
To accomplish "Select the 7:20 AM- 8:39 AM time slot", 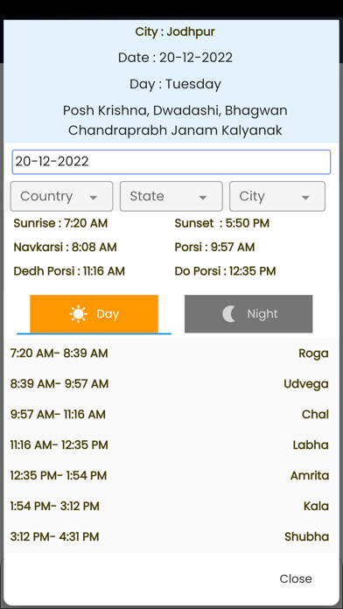I will (x=171, y=353).
